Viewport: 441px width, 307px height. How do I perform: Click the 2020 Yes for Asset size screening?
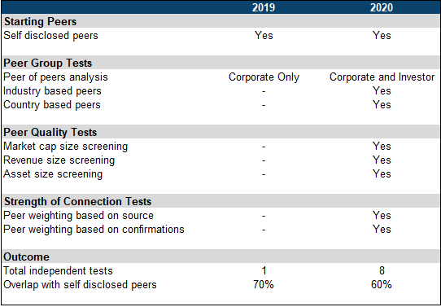point(382,174)
